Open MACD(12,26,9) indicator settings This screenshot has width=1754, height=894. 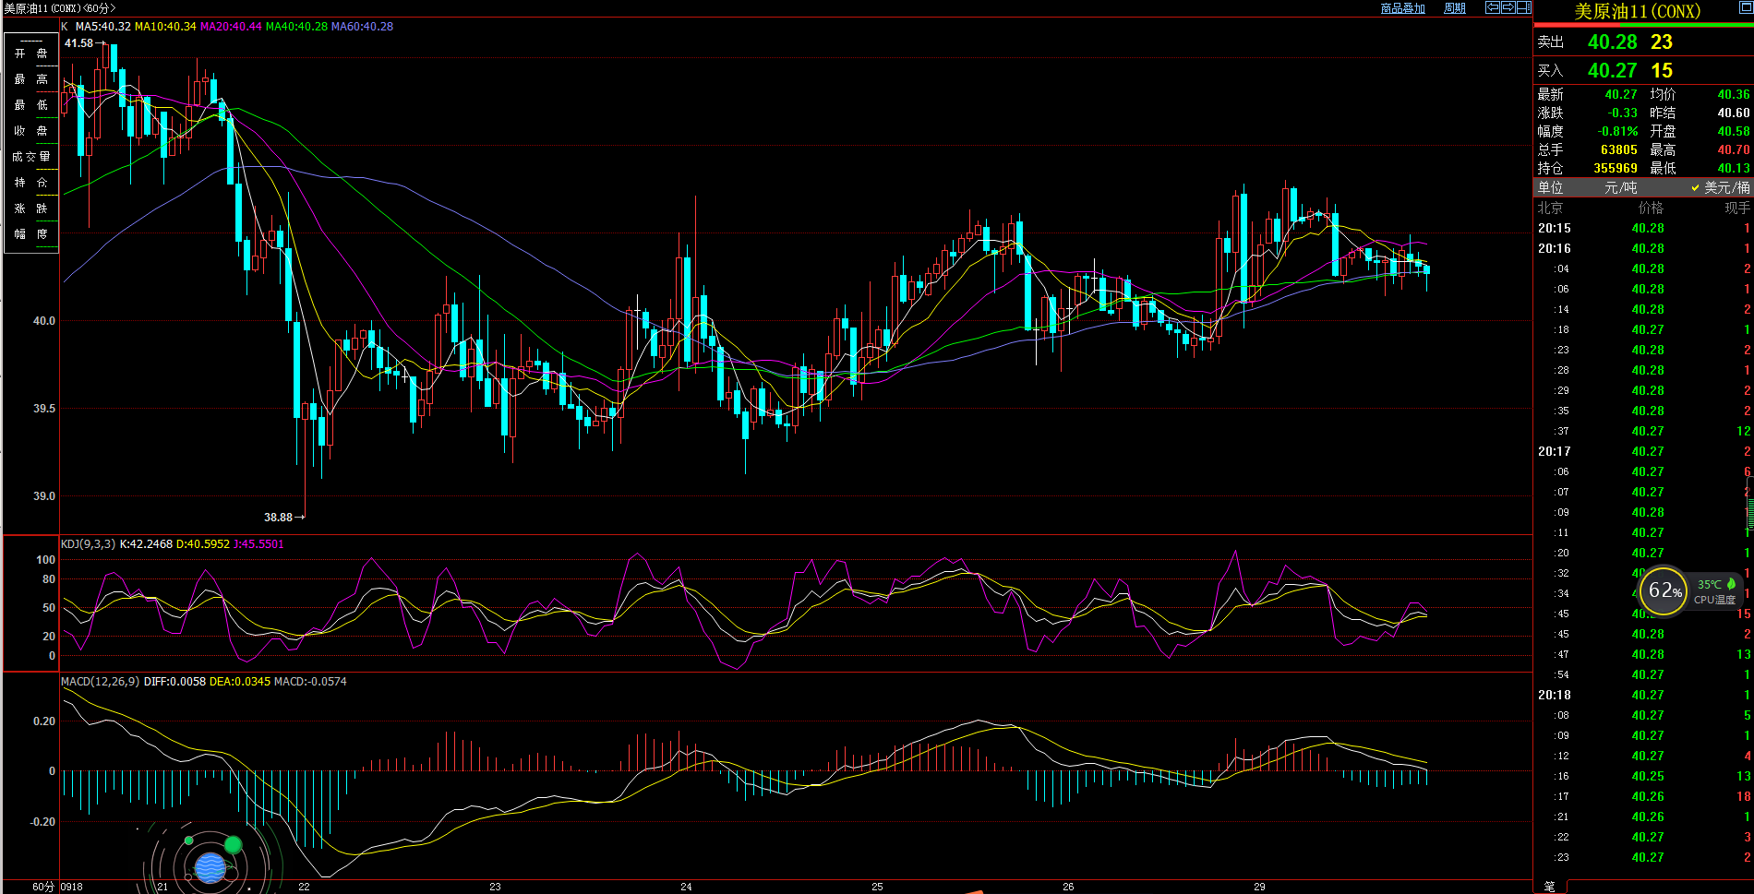(100, 682)
